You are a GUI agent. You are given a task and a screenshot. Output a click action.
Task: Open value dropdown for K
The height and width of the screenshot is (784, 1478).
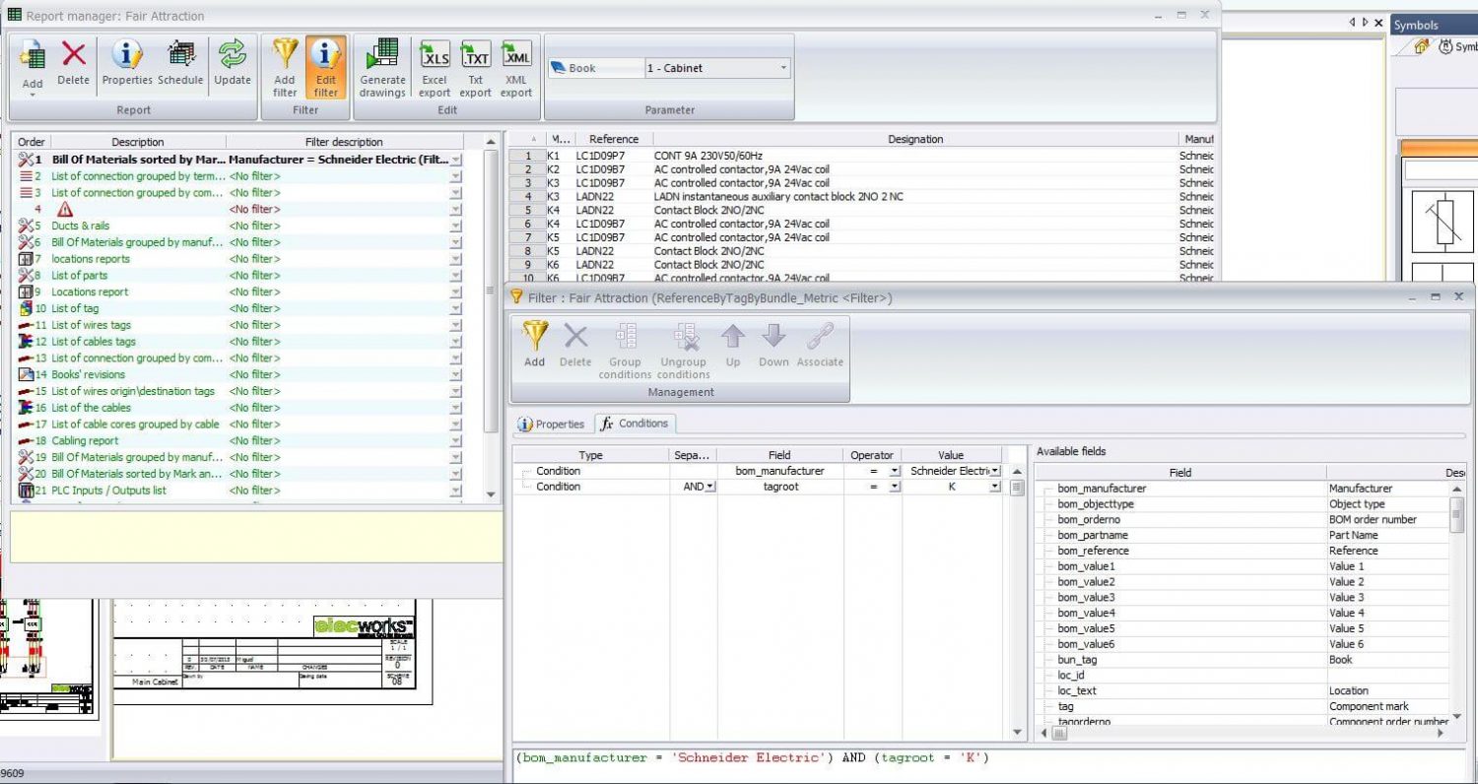coord(995,487)
